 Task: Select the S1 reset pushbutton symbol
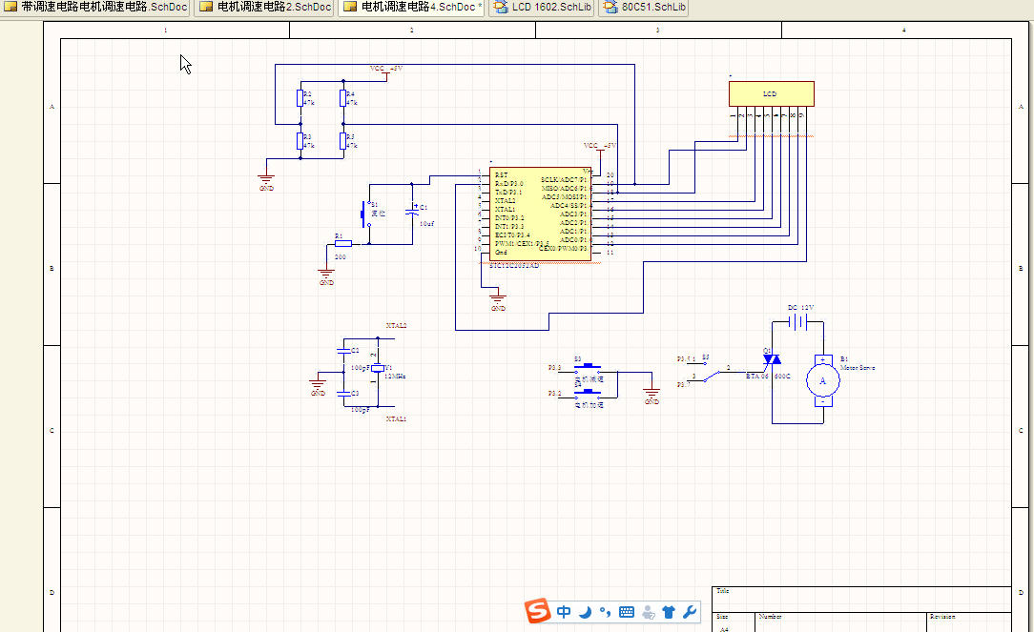364,214
